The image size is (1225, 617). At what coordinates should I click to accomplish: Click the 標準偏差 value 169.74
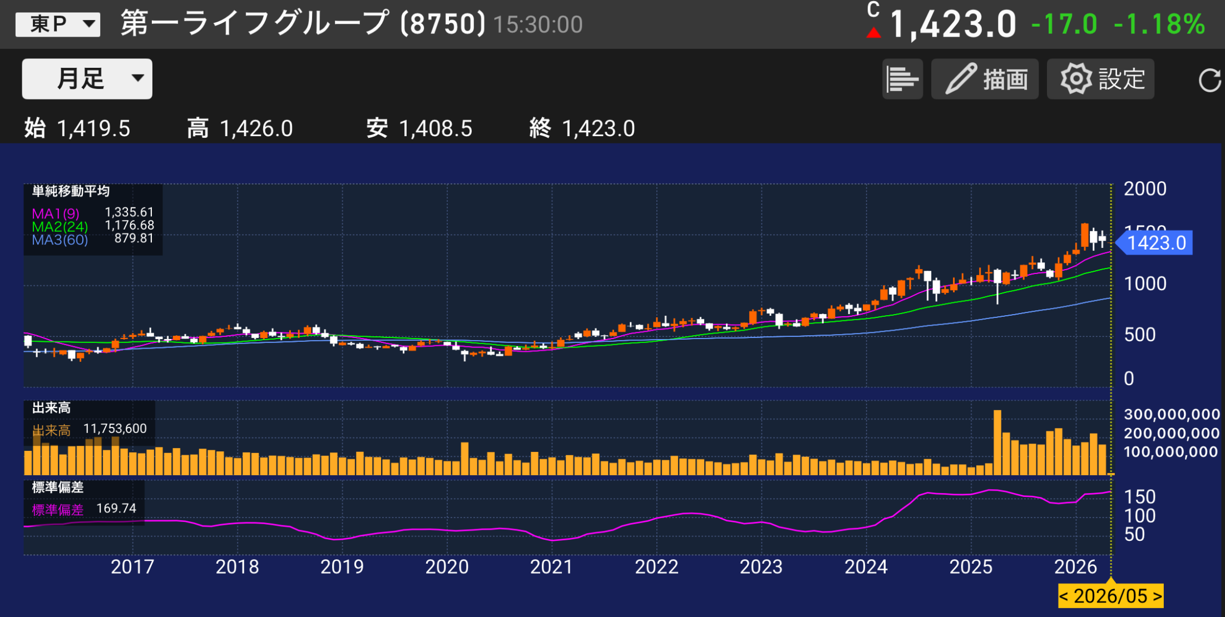tap(116, 508)
